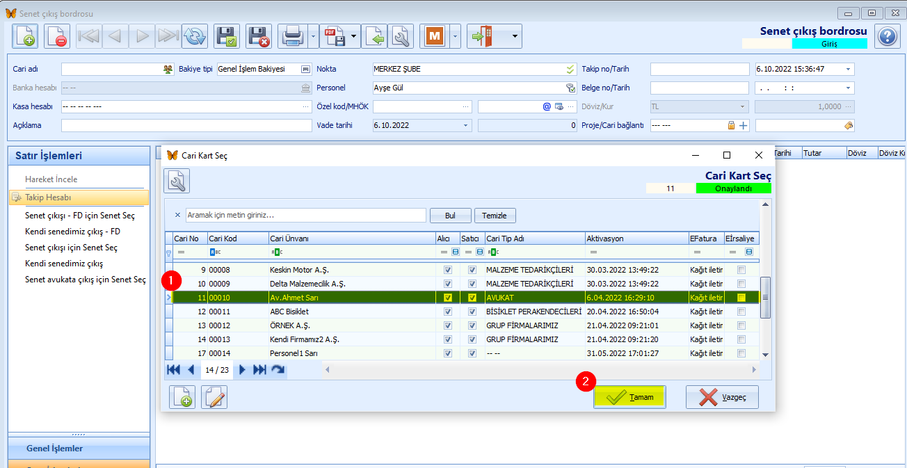The height and width of the screenshot is (468, 907).
Task: Click the printer icon in the toolbar
Action: point(292,36)
